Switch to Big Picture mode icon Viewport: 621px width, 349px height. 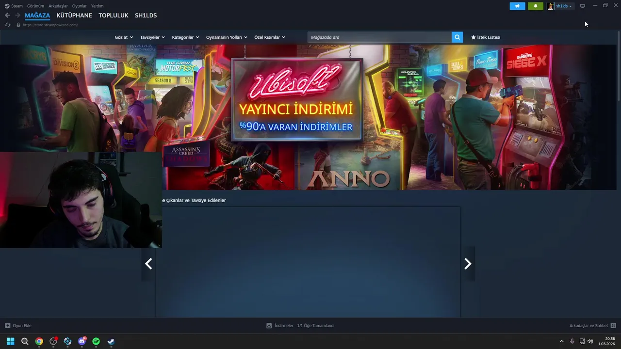(582, 6)
